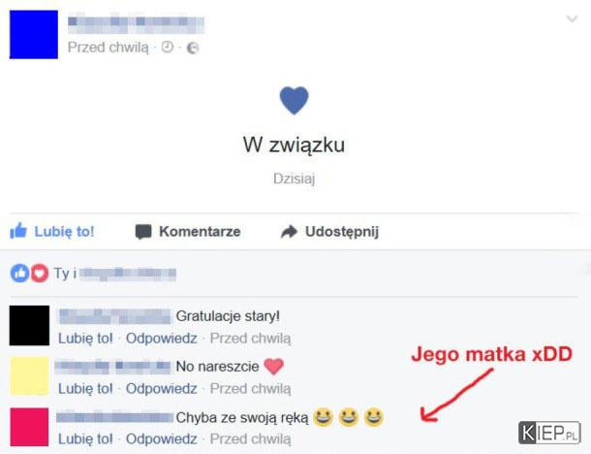Click the blue heart relationship icon

click(294, 100)
